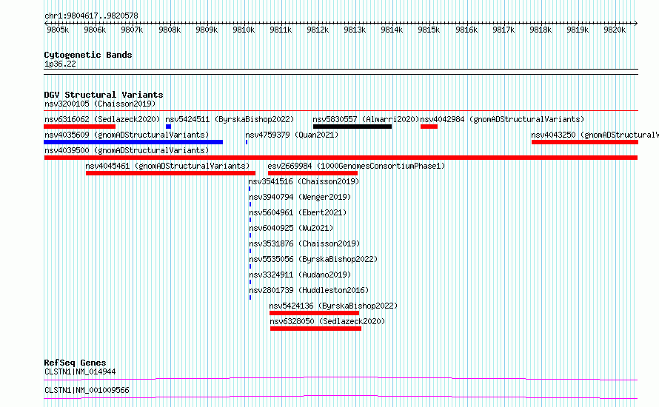Select the nsv6328050 red variant bar
The height and width of the screenshot is (407, 659).
click(x=315, y=329)
